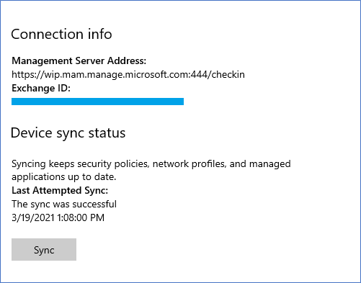Viewport: 361px width, 283px height.
Task: Click the Exchange ID label
Action: point(41,88)
